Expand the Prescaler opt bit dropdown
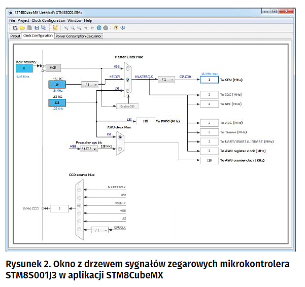305x287 pixels. (x=88, y=149)
